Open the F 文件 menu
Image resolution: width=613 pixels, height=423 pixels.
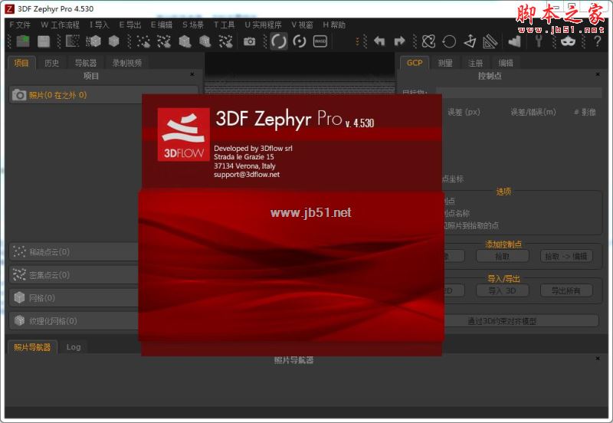[x=20, y=25]
